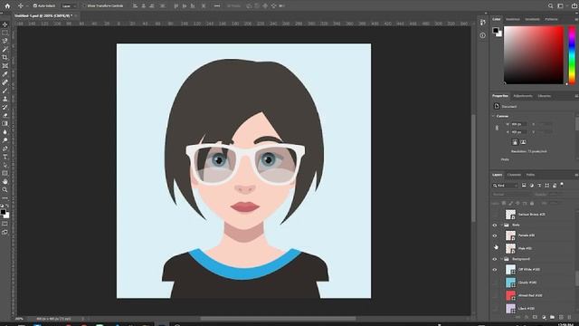Open the layer filter Kind dropdown

pos(506,186)
